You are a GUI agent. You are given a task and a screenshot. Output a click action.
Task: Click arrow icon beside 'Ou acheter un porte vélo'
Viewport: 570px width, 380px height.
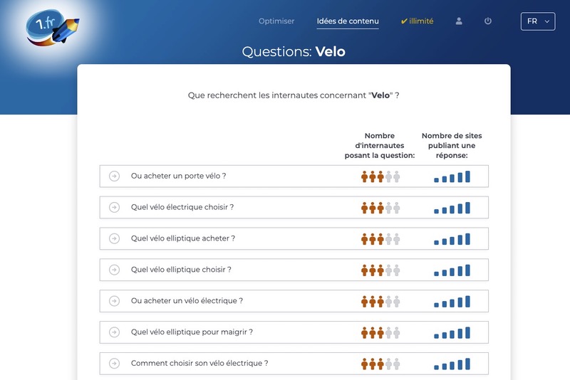(x=114, y=176)
